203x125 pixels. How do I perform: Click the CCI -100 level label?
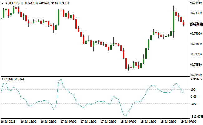point(193,104)
